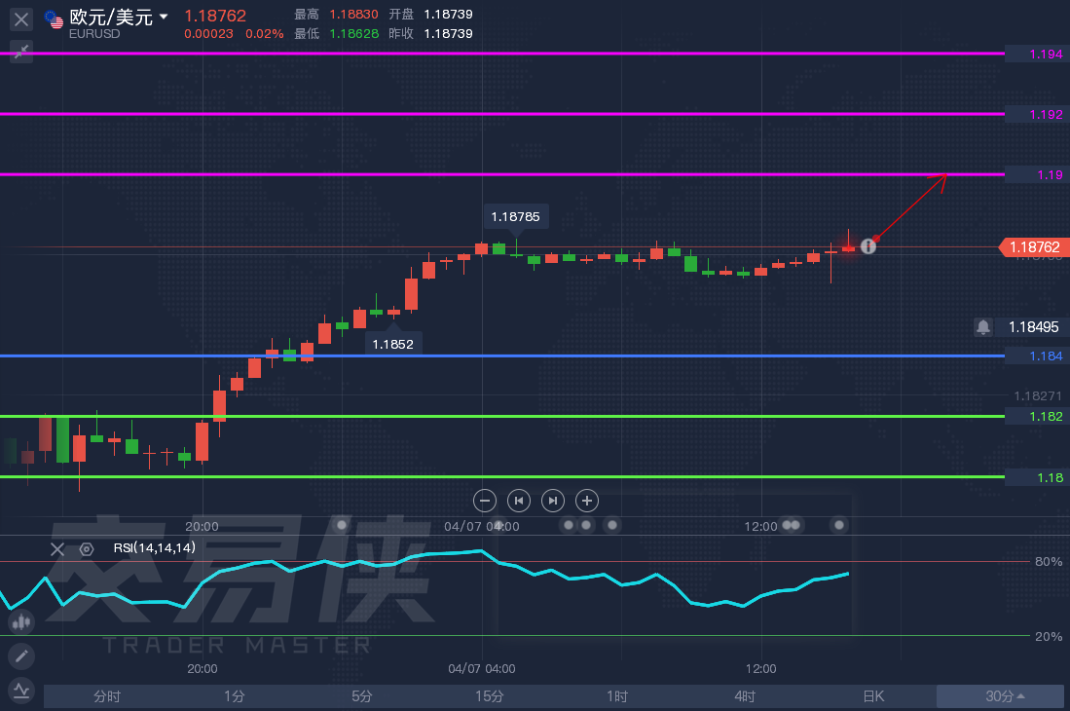Click the 最高 value 1.18830
This screenshot has height=711, width=1070.
(353, 15)
